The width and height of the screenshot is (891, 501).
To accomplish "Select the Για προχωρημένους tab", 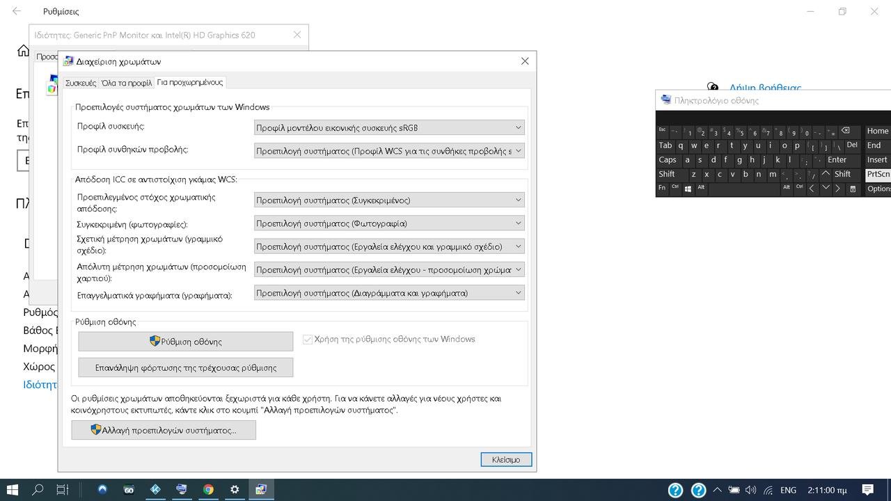I will (x=190, y=82).
